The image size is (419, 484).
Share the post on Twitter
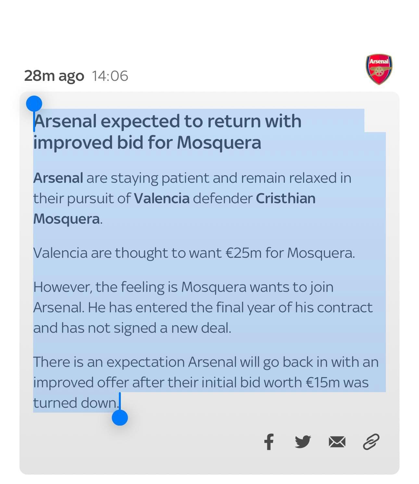(303, 442)
